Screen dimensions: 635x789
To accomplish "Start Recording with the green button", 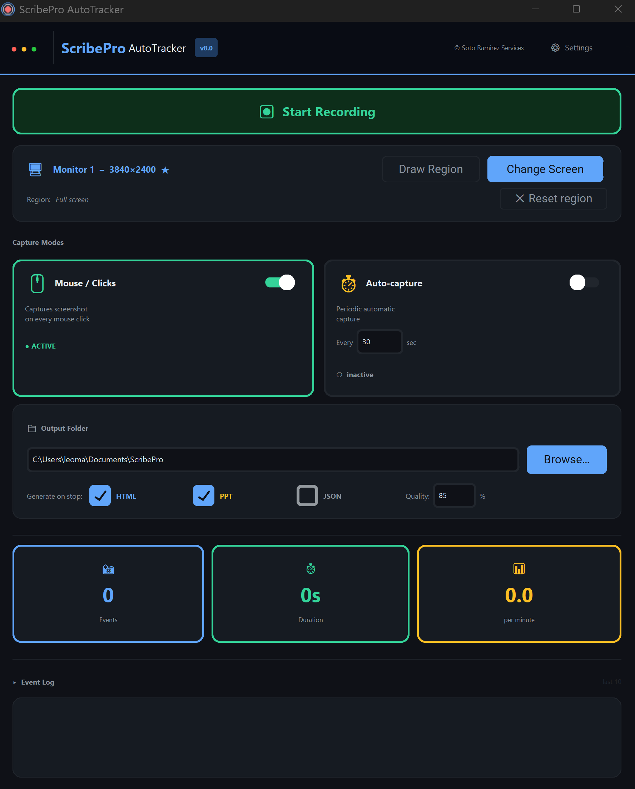I will tap(317, 111).
